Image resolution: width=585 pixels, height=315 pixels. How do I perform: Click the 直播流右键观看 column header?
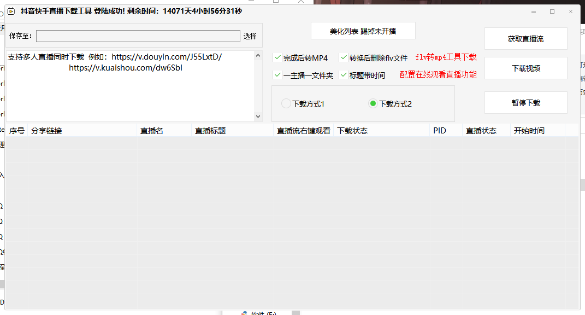pos(303,130)
